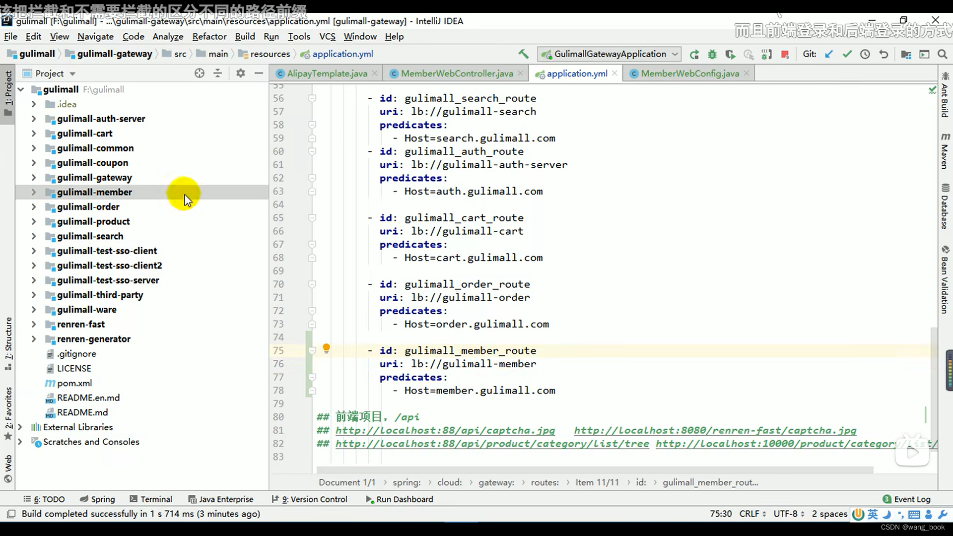The height and width of the screenshot is (536, 953).
Task: Open the Terminal tool window
Action: tap(150, 499)
